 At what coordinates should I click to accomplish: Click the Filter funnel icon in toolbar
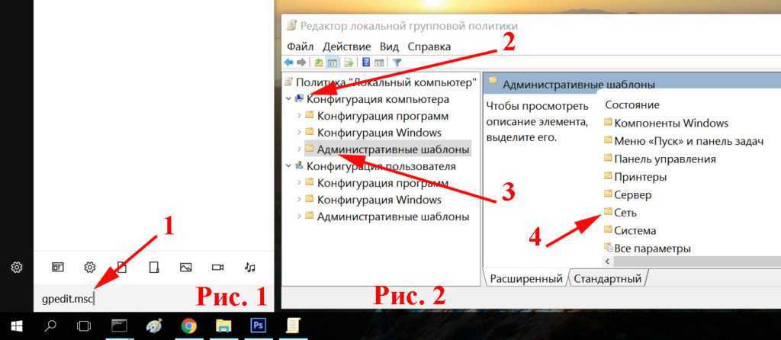397,63
